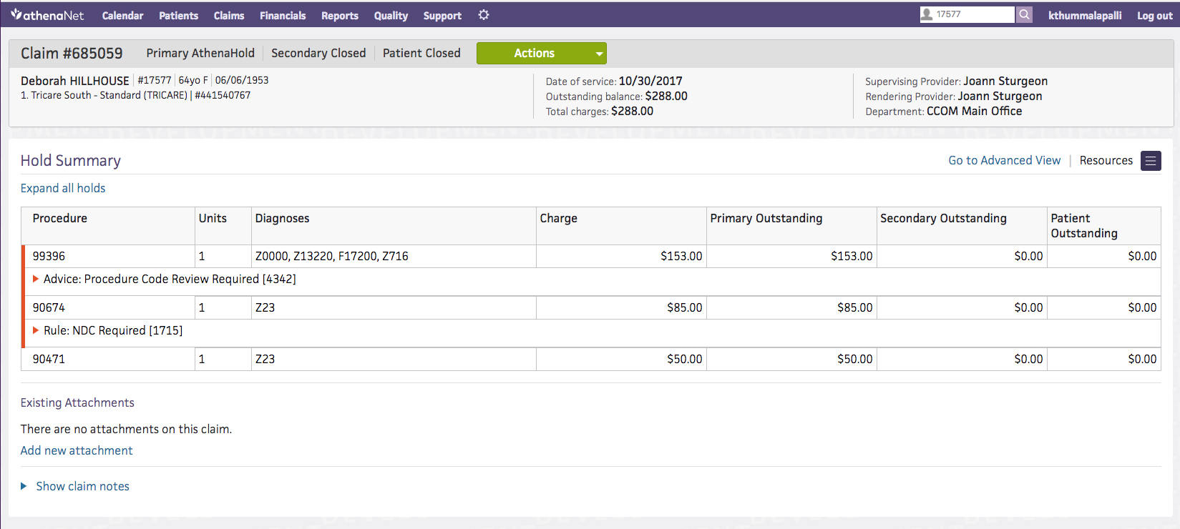Click the Hold Summary heading
Screen dimensions: 1180x529
pos(70,161)
